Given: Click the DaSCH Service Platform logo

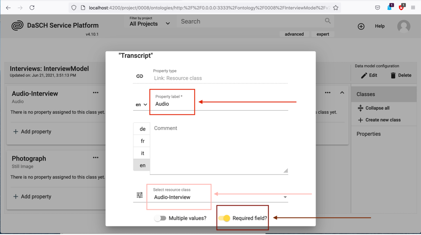Looking at the screenshot, I should tap(17, 26).
